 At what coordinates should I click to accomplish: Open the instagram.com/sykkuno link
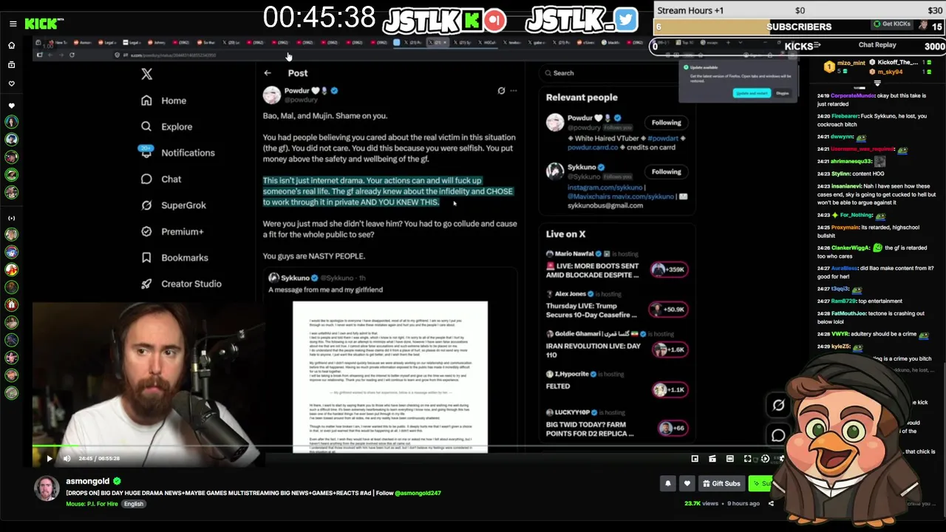(x=605, y=188)
